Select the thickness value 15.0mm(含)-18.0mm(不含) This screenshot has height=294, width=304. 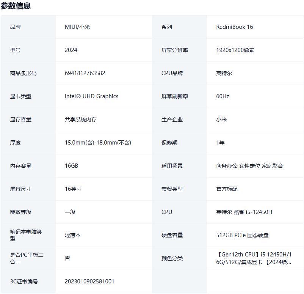98,143
